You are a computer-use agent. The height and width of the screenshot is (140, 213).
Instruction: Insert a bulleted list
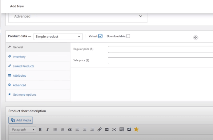coord(55,130)
